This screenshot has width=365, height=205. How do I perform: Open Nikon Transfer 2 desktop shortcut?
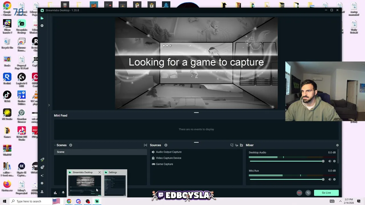7,27
